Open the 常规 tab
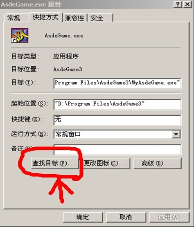This screenshot has width=194, height=227. (x=16, y=18)
